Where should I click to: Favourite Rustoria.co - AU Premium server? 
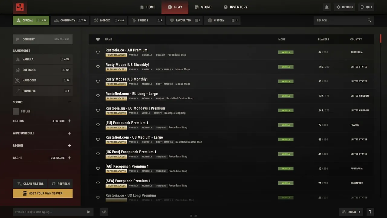98,52
